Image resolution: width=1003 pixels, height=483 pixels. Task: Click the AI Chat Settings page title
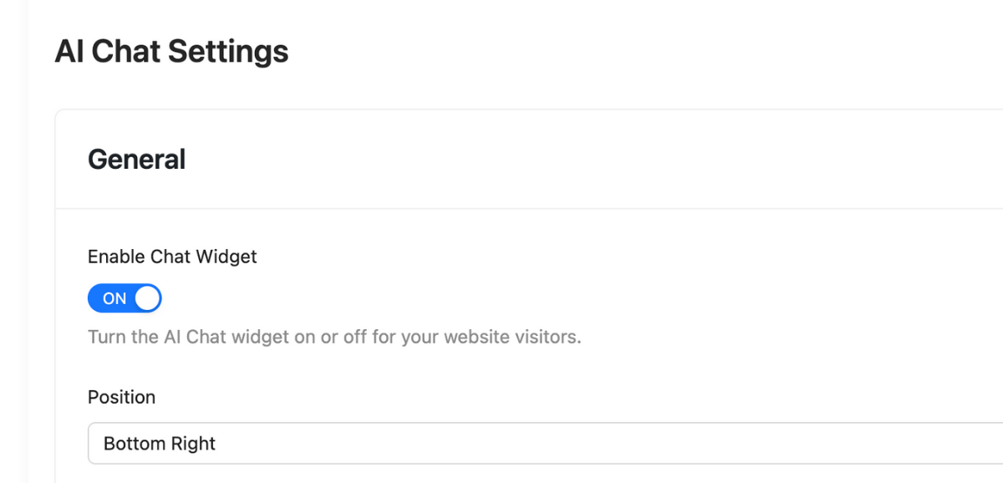click(x=171, y=52)
